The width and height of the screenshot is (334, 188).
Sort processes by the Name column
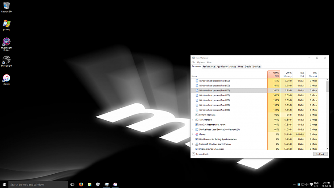tap(229, 74)
